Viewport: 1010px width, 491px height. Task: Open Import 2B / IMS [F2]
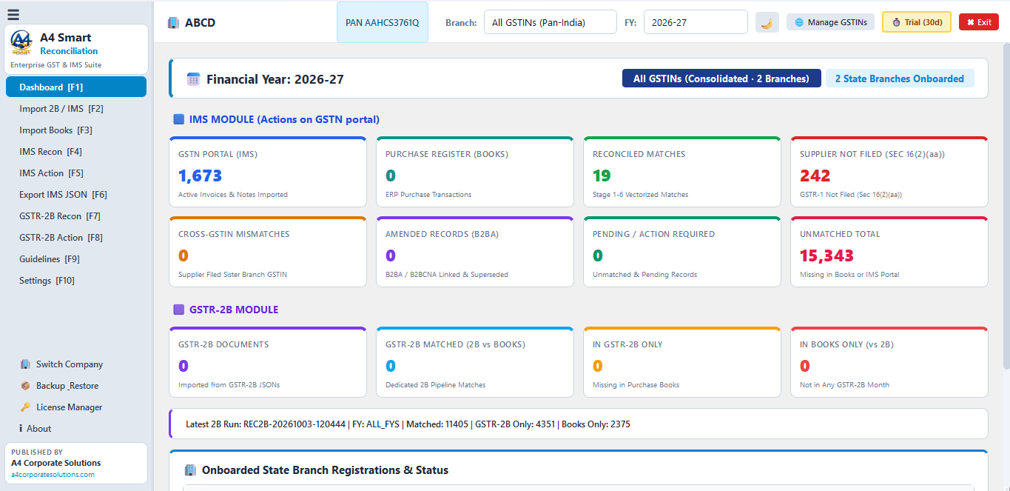[76, 108]
